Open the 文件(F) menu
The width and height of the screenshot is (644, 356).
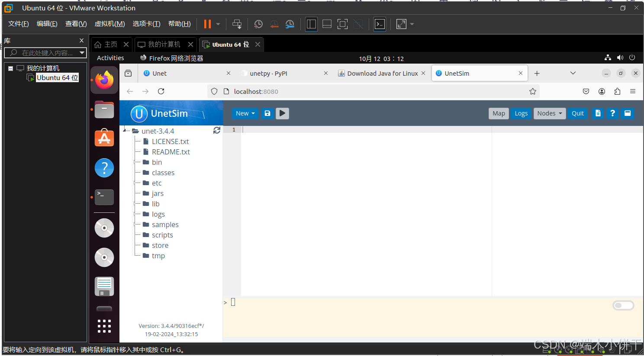click(x=18, y=24)
